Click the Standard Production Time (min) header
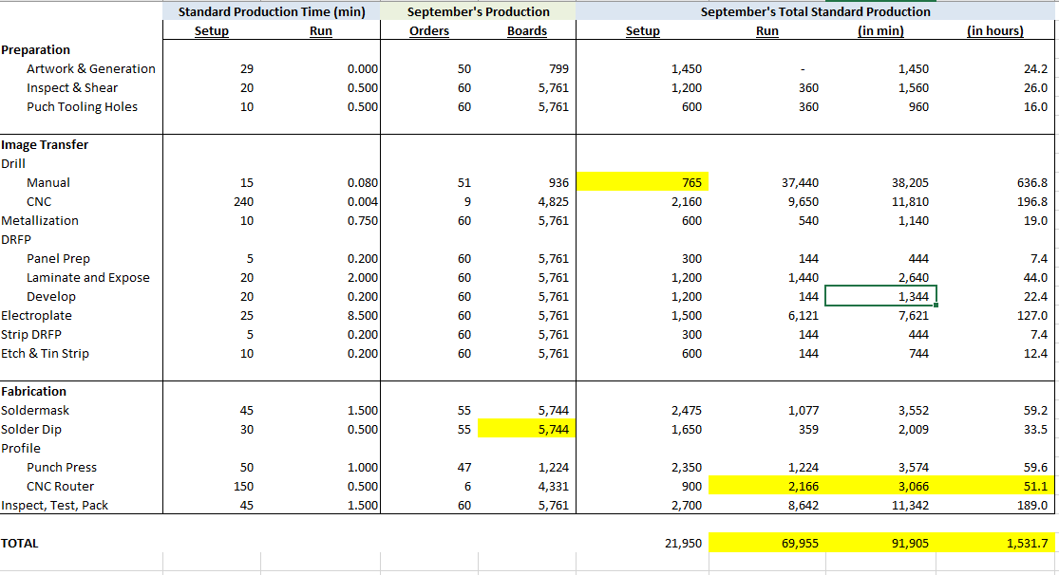The image size is (1059, 575). [271, 11]
